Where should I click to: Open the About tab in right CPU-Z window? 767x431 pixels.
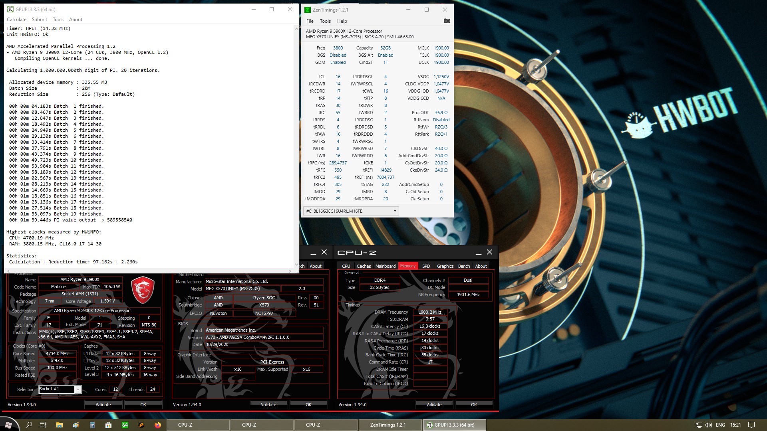(481, 266)
